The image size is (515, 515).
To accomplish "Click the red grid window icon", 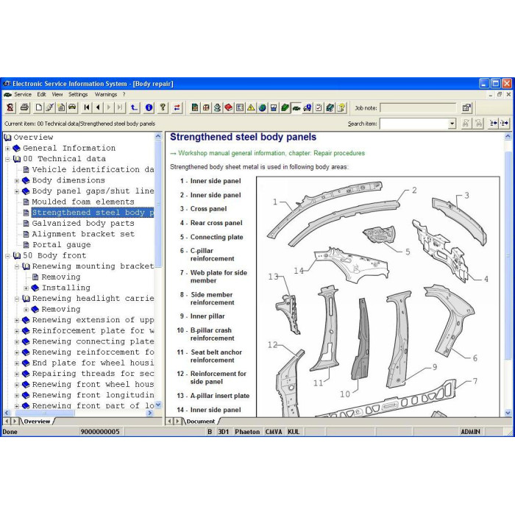I will 206,107.
